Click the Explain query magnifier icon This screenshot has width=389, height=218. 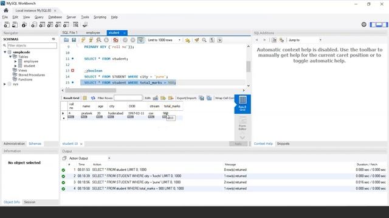click(98, 40)
